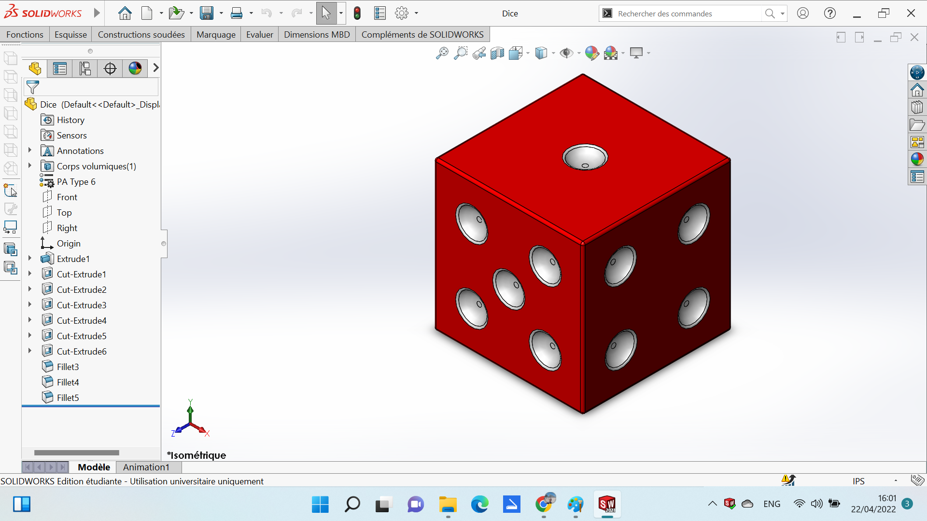
Task: Expand the Cut-Extrude3 feature node
Action: click(x=29, y=304)
